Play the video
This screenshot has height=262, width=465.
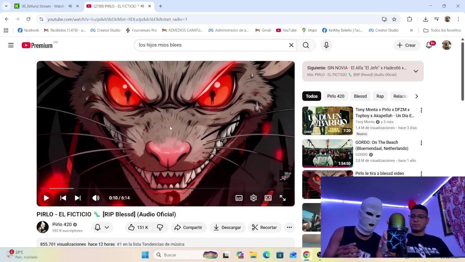point(46,198)
